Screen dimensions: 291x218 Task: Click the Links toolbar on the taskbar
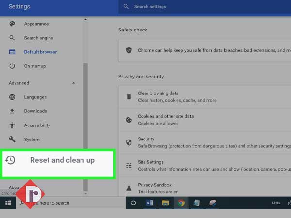[x=276, y=203]
